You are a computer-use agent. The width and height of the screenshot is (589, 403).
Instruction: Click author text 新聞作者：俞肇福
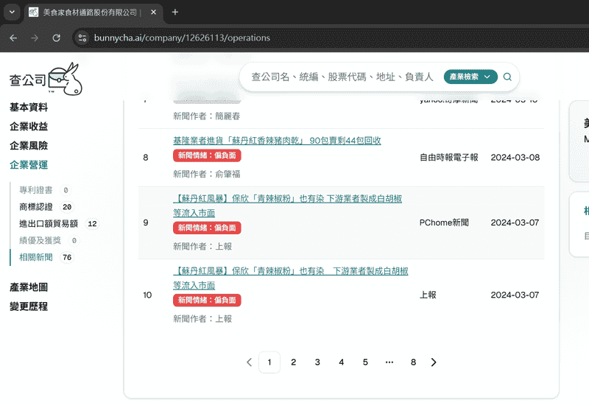(x=207, y=174)
